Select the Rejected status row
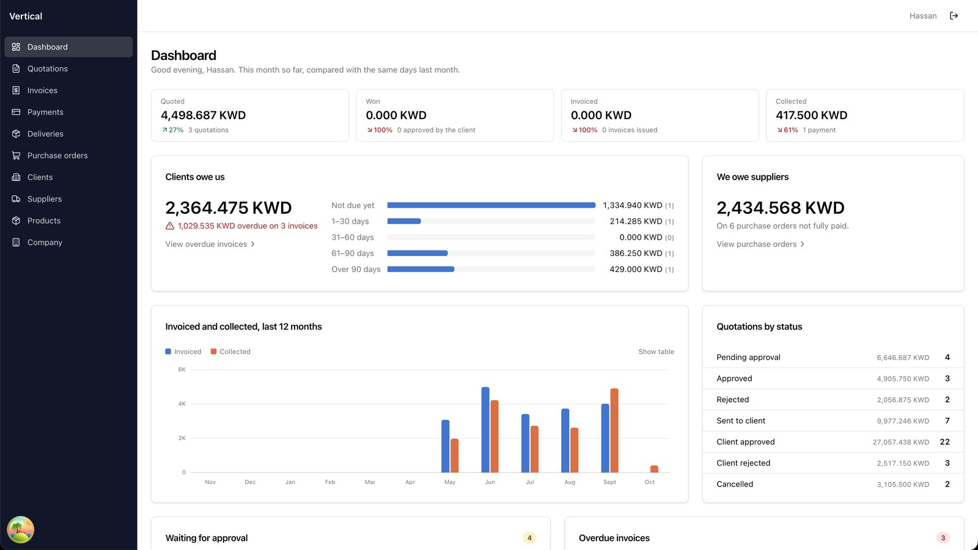 click(x=833, y=400)
